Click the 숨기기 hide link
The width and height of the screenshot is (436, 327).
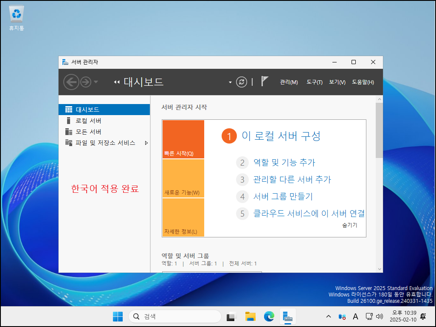[x=349, y=225]
